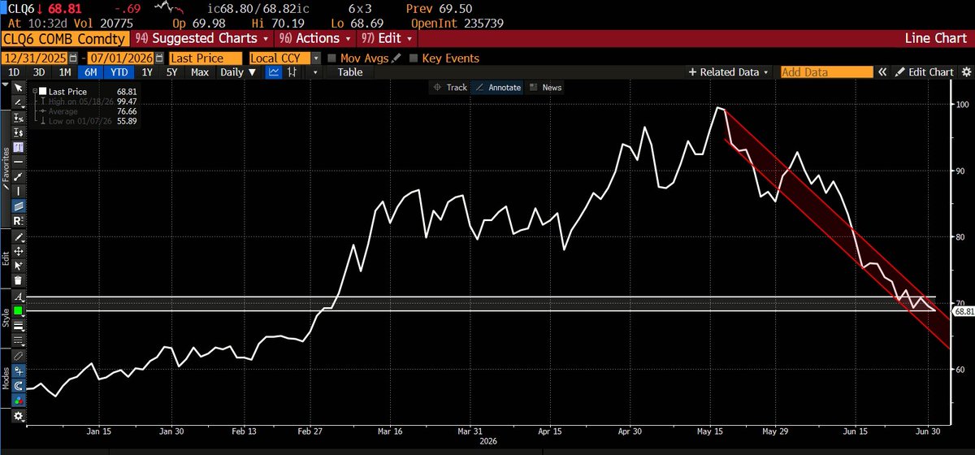Image resolution: width=975 pixels, height=455 pixels.
Task: Click the trash delete annotation icon
Action: (x=19, y=279)
